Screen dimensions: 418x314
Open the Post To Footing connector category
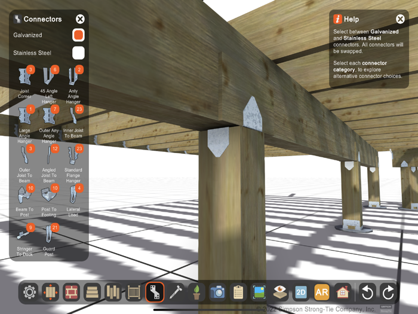pyautogui.click(x=49, y=201)
